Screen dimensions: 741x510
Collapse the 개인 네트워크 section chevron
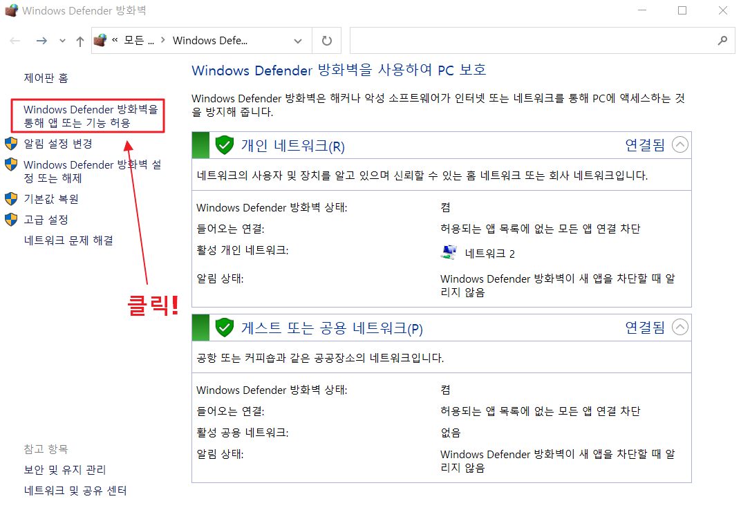[x=679, y=144]
